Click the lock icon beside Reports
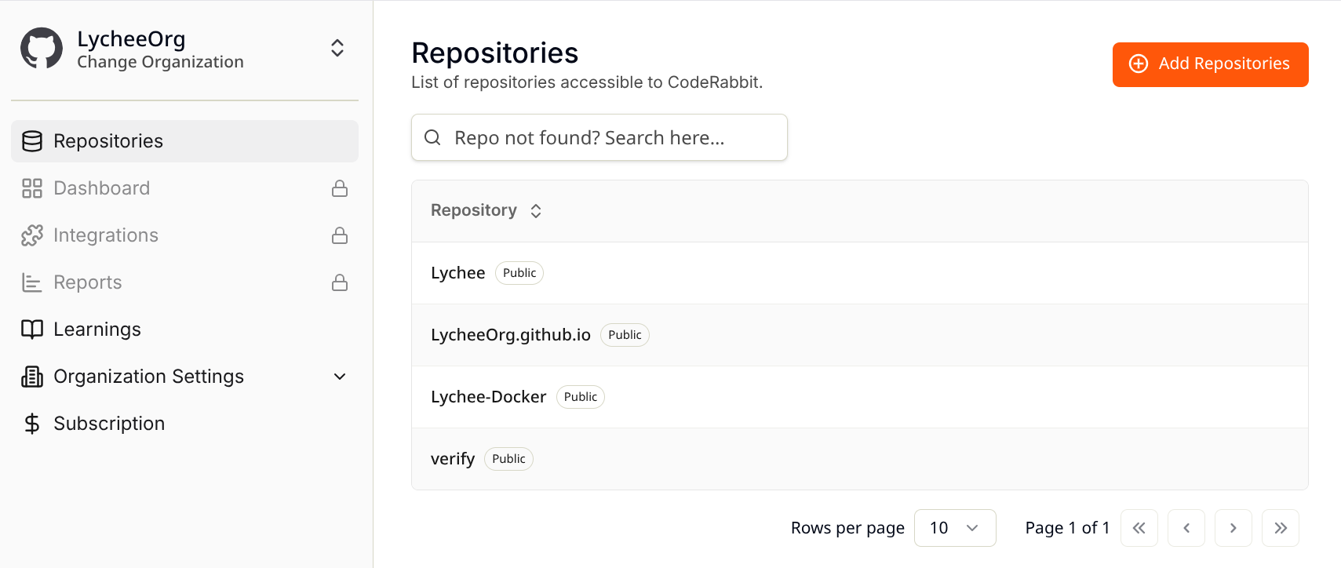This screenshot has height=568, width=1341. tap(340, 282)
